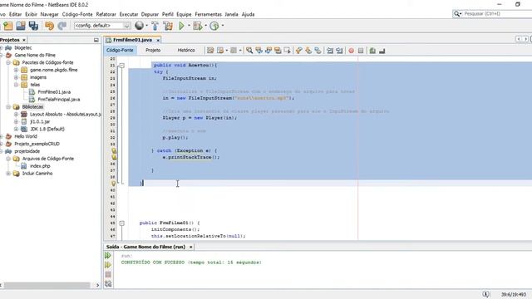Screen dimensions: 532x299
Task: Click the Stop Macro Recording icon
Action: pos(361,51)
